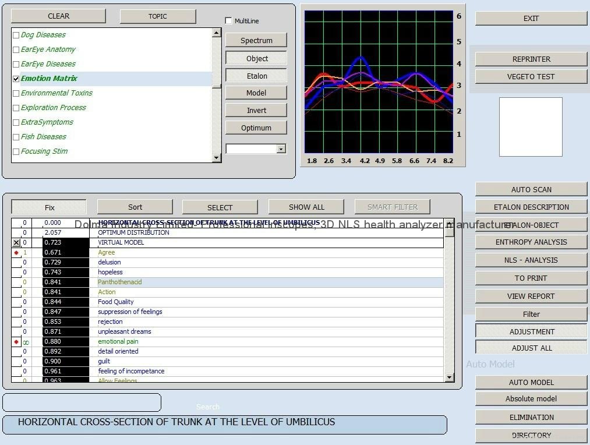Select the 'hopeless' list entry
The height and width of the screenshot is (445, 590).
pyautogui.click(x=110, y=272)
